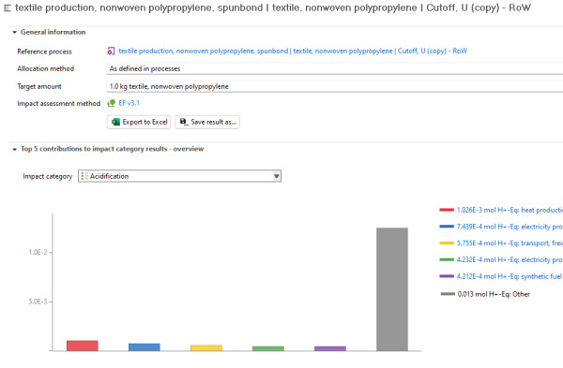Screen dimensions: 563x368
Task: Click the editor icon beside the page title
Action: coord(8,7)
